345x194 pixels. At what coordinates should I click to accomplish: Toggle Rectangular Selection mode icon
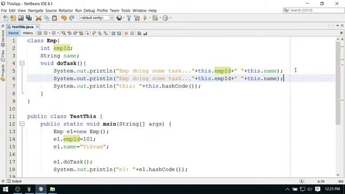[x=87, y=33]
